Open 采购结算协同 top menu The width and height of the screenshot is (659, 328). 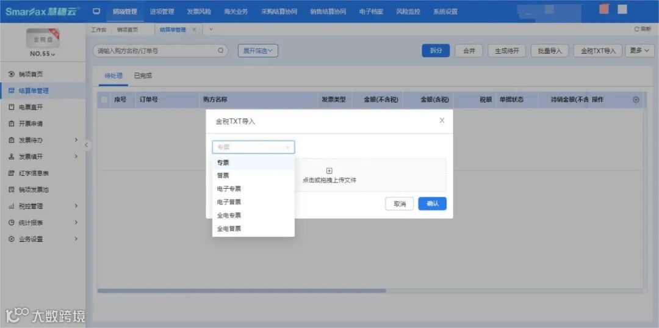click(279, 12)
